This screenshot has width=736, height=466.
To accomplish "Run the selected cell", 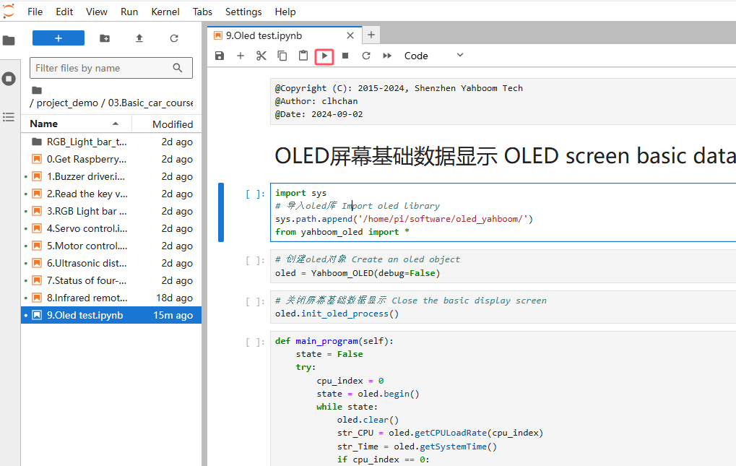I will coord(324,56).
